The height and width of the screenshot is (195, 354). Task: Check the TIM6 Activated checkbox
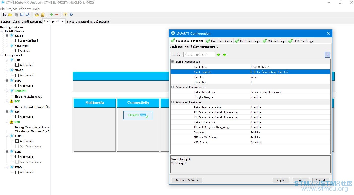[17, 141]
